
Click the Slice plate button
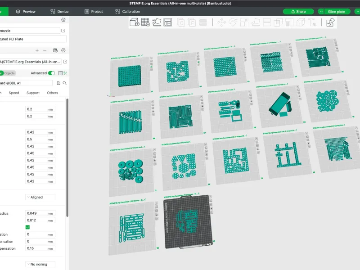tap(337, 12)
